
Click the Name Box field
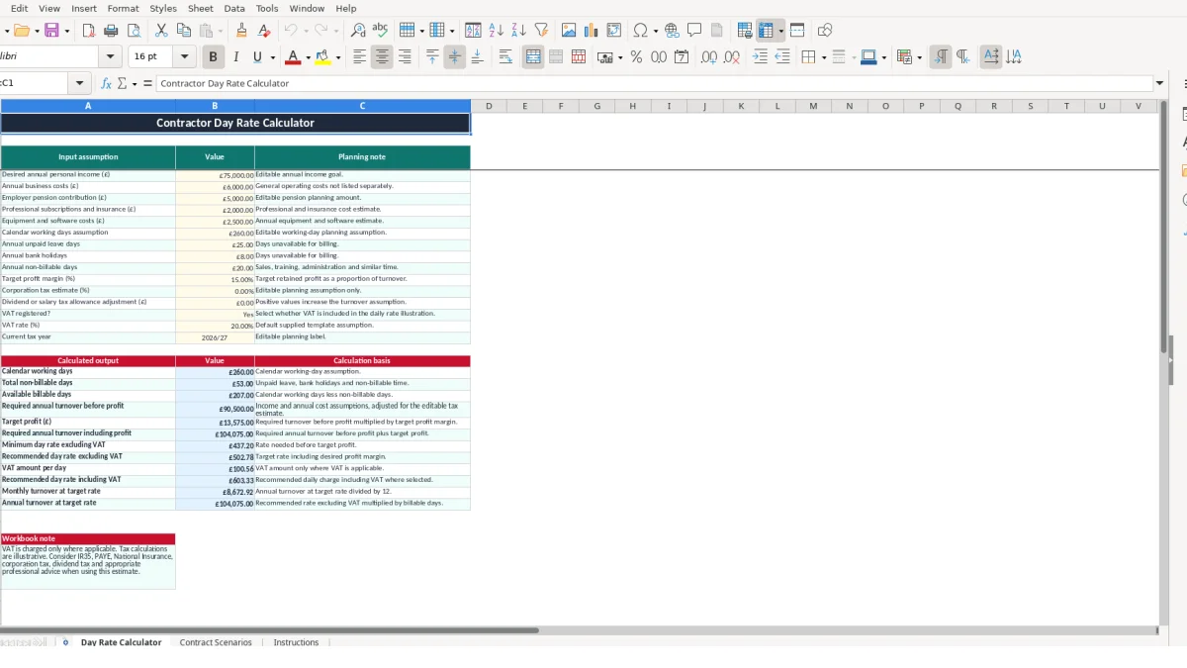click(x=35, y=84)
